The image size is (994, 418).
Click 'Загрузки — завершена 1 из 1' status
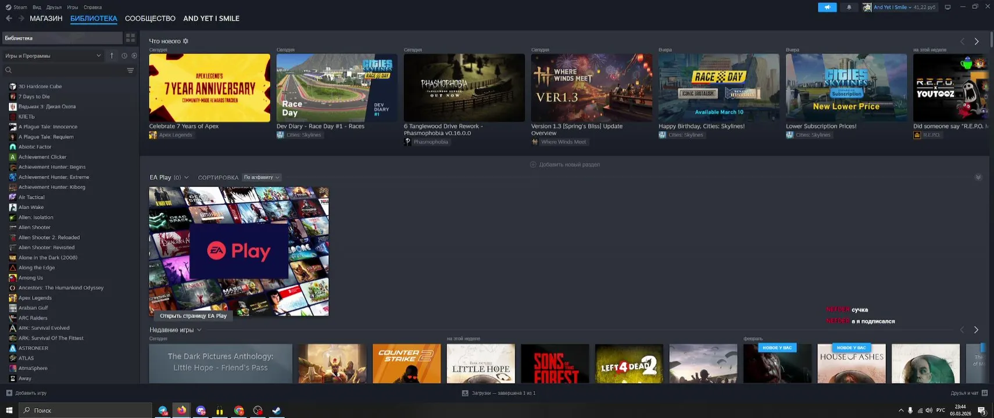[504, 393]
